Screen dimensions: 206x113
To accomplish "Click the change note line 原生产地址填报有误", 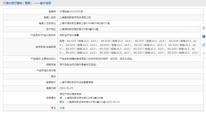I will tap(71, 94).
